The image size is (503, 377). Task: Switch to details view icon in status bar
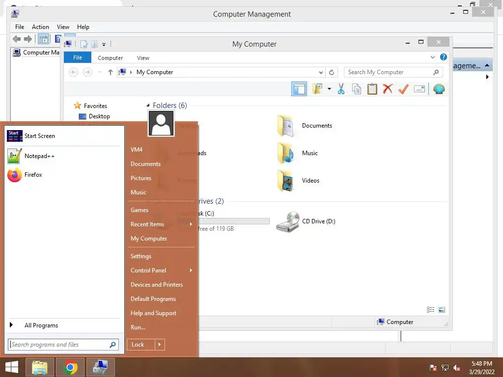[430, 309]
